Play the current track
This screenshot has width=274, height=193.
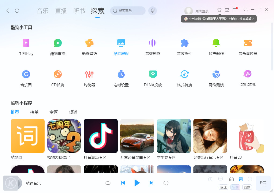click(137, 183)
